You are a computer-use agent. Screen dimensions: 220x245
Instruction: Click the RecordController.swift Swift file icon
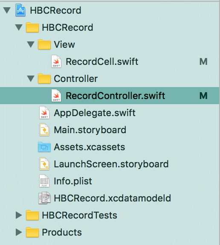pos(56,96)
